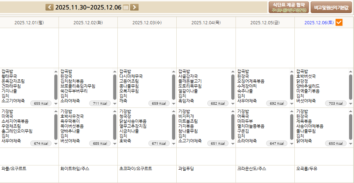The height and width of the screenshot is (183, 354).
Task: Go to next week with right arrow
Action: 134,7
